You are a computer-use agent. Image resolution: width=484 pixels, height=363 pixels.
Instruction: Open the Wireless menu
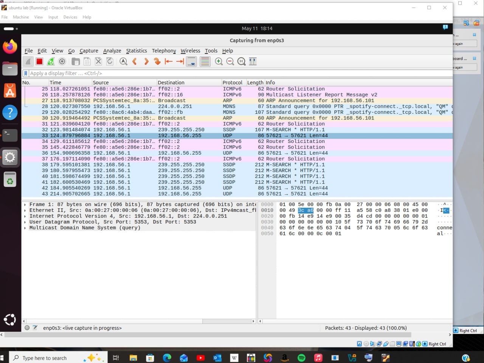point(190,51)
